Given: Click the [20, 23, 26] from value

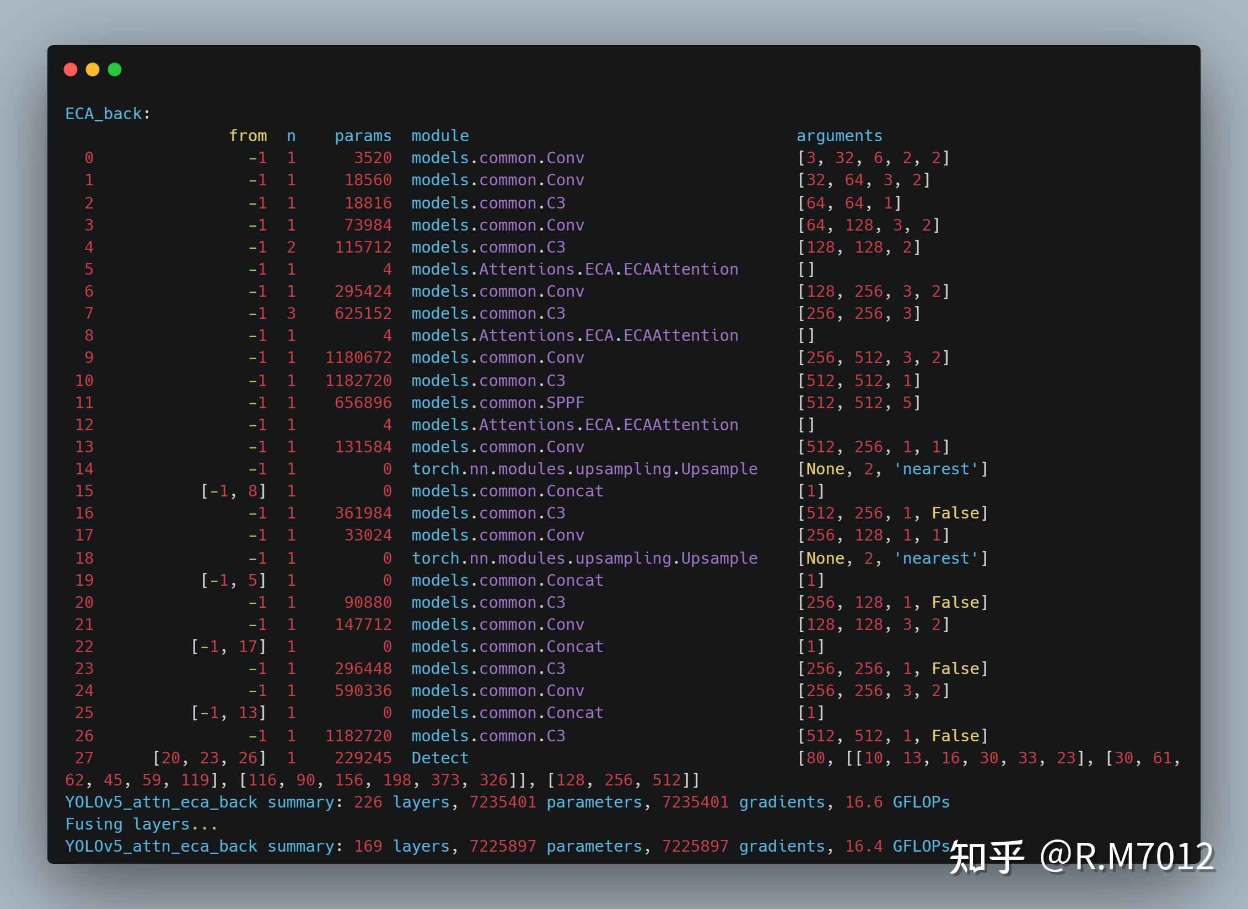Looking at the screenshot, I should coord(209,758).
